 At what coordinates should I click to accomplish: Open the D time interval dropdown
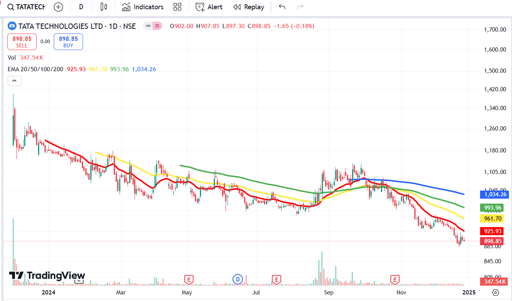81,7
